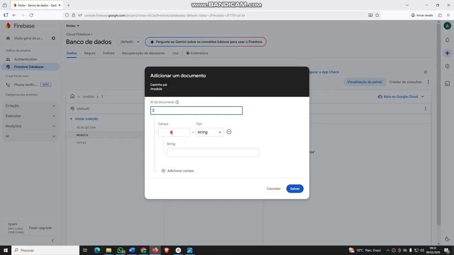This screenshot has width=454, height=255.
Task: Open the Uso tab
Action: [175, 53]
